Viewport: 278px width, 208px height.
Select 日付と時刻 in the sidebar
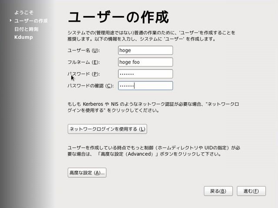26,29
